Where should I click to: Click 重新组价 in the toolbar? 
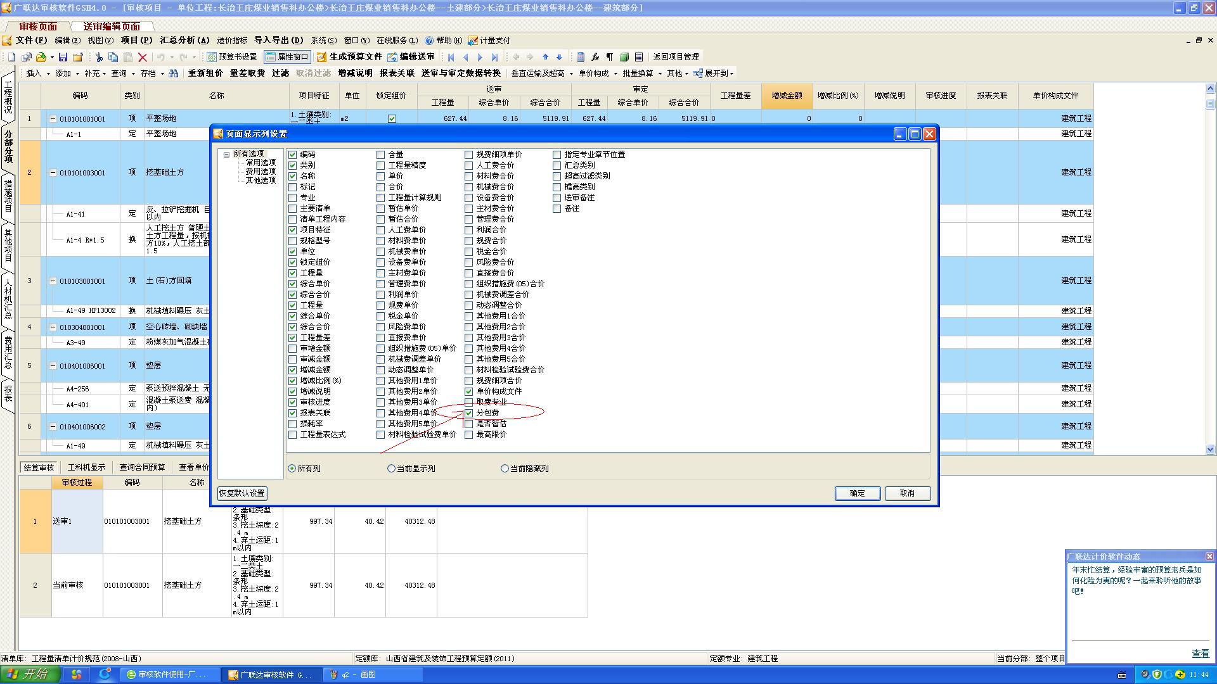coord(205,73)
